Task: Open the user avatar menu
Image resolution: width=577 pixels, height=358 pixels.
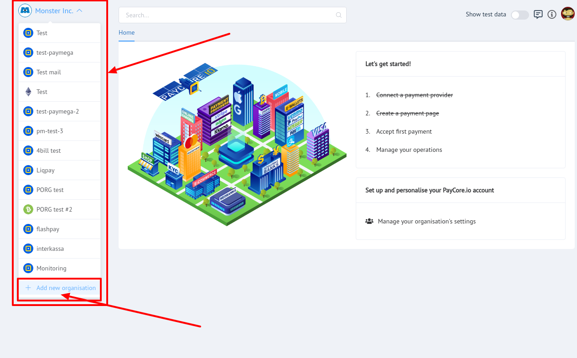Action: 567,14
